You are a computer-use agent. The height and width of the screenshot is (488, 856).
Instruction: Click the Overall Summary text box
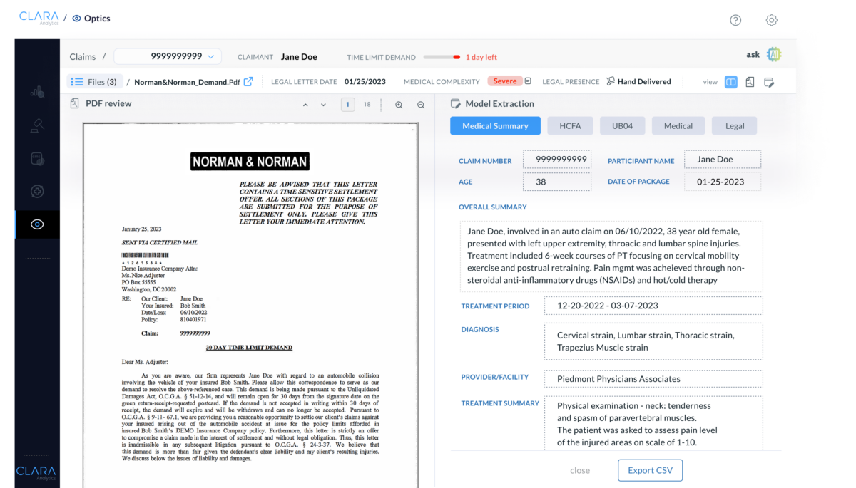pos(611,255)
